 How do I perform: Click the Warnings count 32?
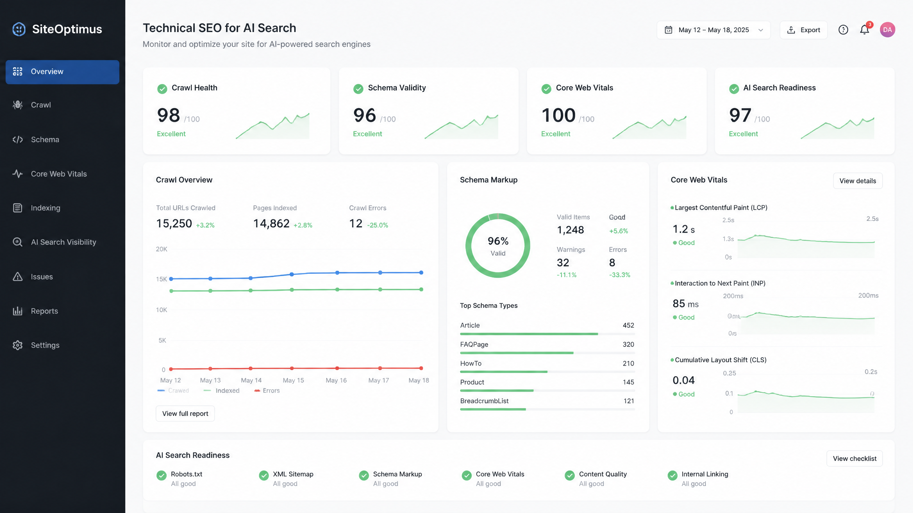[x=563, y=263]
